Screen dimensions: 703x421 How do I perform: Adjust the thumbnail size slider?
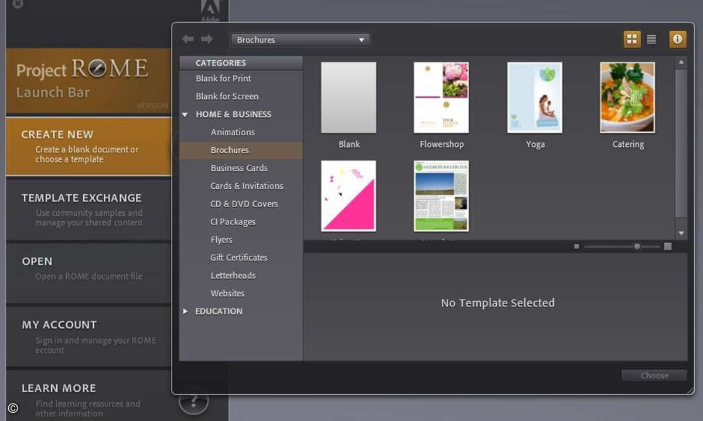coord(637,247)
